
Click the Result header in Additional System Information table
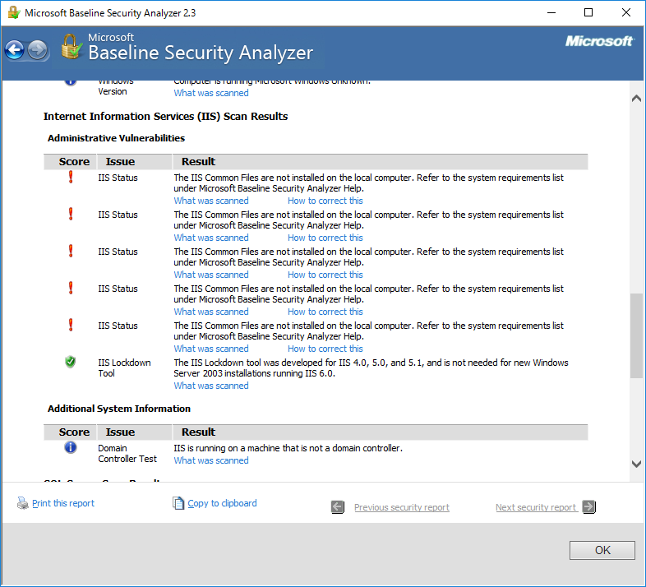click(x=198, y=432)
